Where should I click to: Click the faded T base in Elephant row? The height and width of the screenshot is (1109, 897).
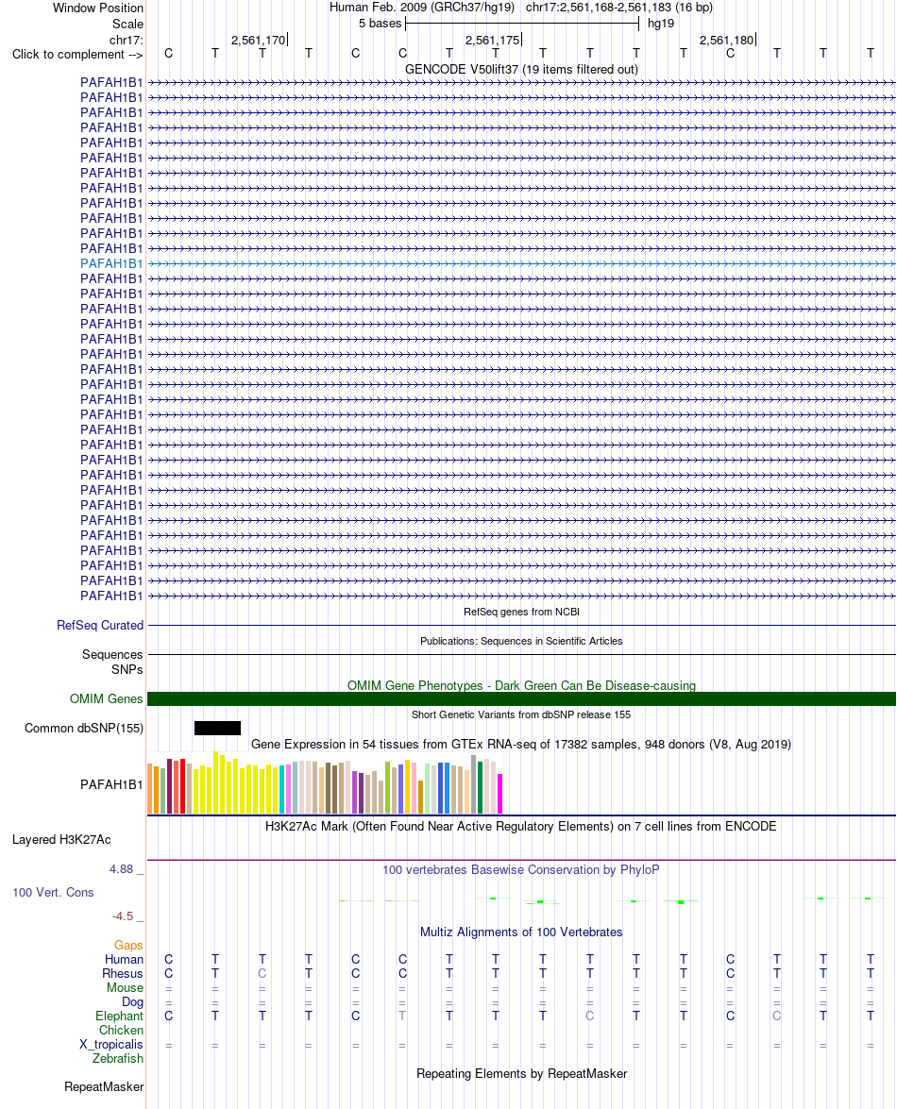point(402,1017)
